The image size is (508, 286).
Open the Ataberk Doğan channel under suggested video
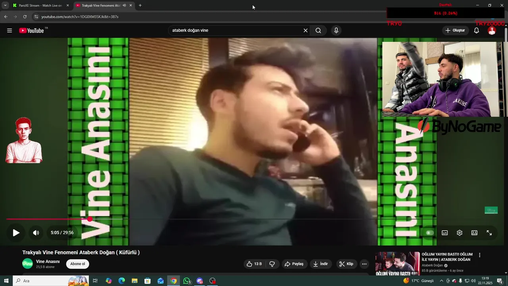tap(433, 265)
